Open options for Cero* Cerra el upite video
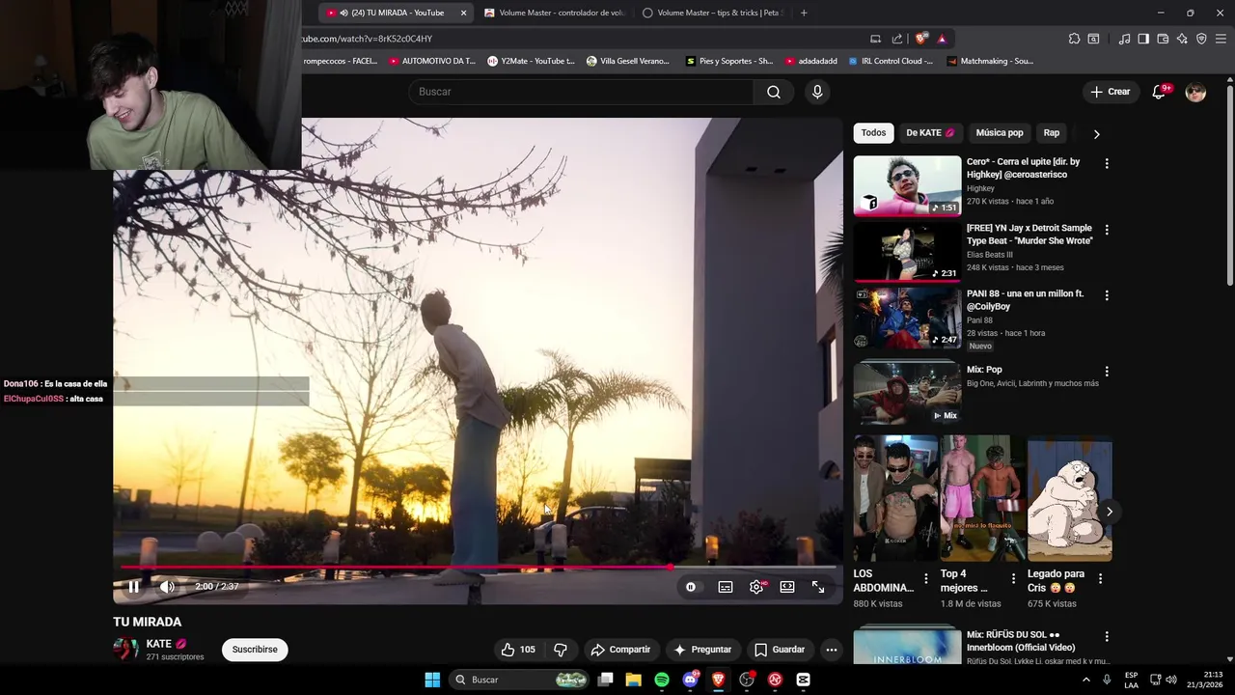This screenshot has height=695, width=1235. [x=1107, y=163]
